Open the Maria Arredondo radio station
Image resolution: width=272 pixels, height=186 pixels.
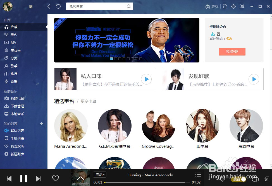pos(71,126)
